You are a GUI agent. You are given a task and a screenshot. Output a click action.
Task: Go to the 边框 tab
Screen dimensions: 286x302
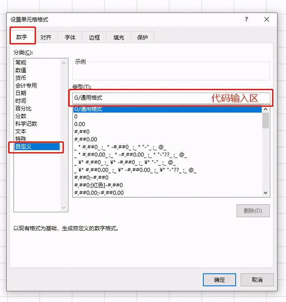94,37
